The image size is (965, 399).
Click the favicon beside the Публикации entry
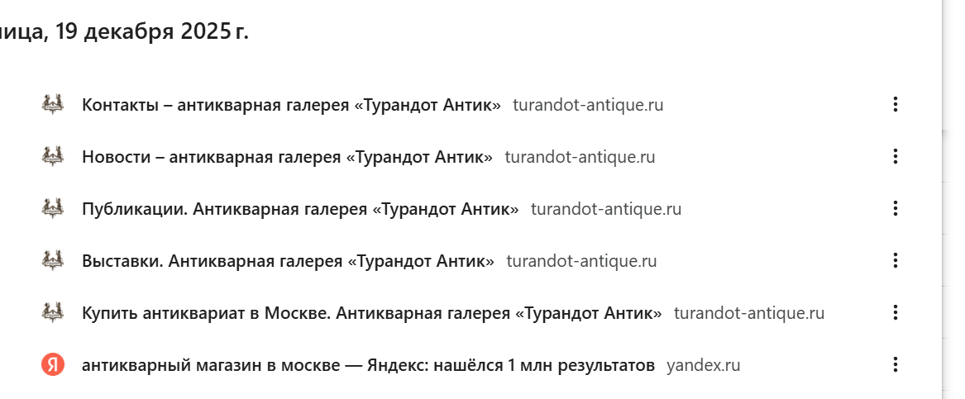click(x=53, y=209)
